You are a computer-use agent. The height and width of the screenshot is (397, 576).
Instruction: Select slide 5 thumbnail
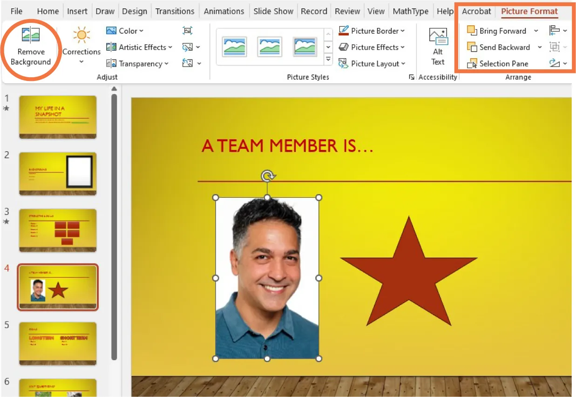[58, 343]
